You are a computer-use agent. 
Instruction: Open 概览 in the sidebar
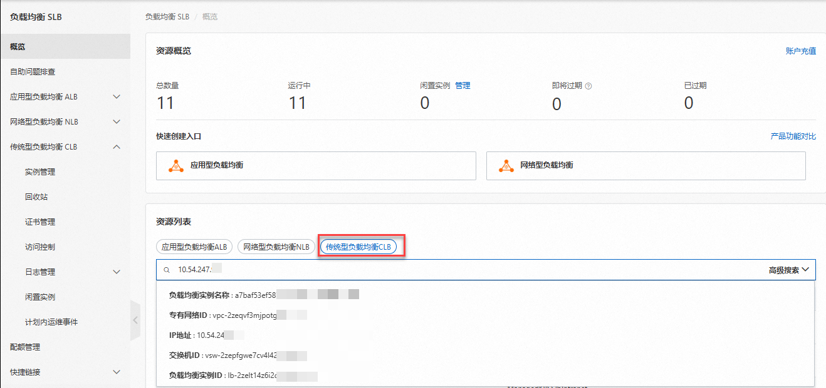[x=65, y=46]
